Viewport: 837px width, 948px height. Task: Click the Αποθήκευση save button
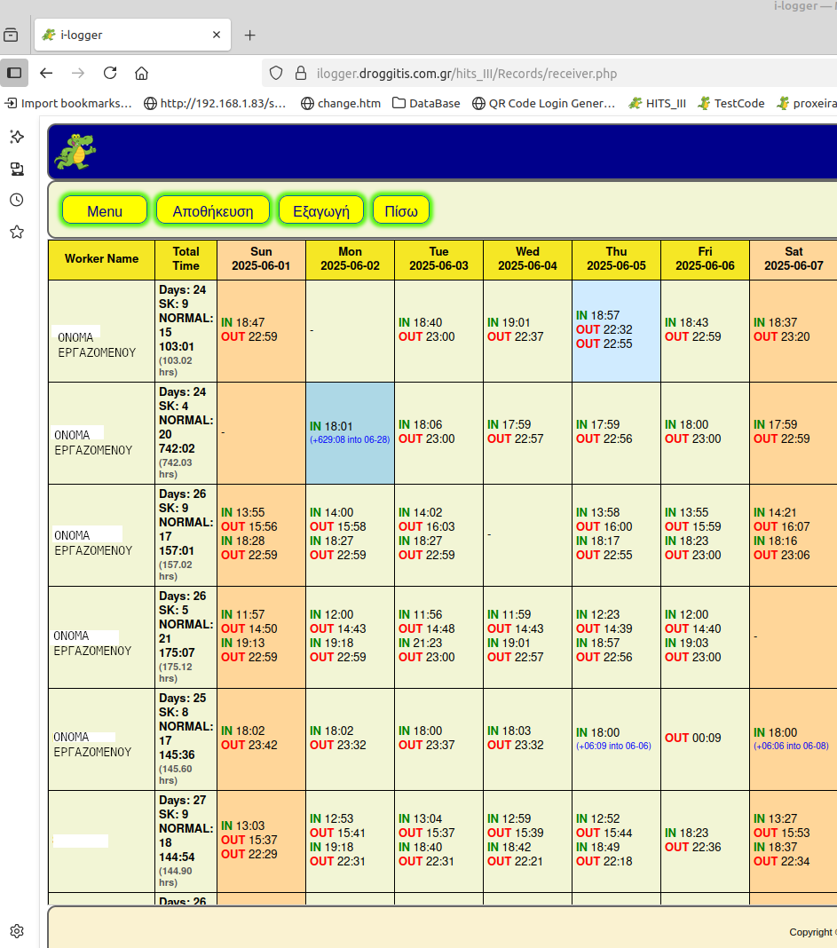pos(212,210)
